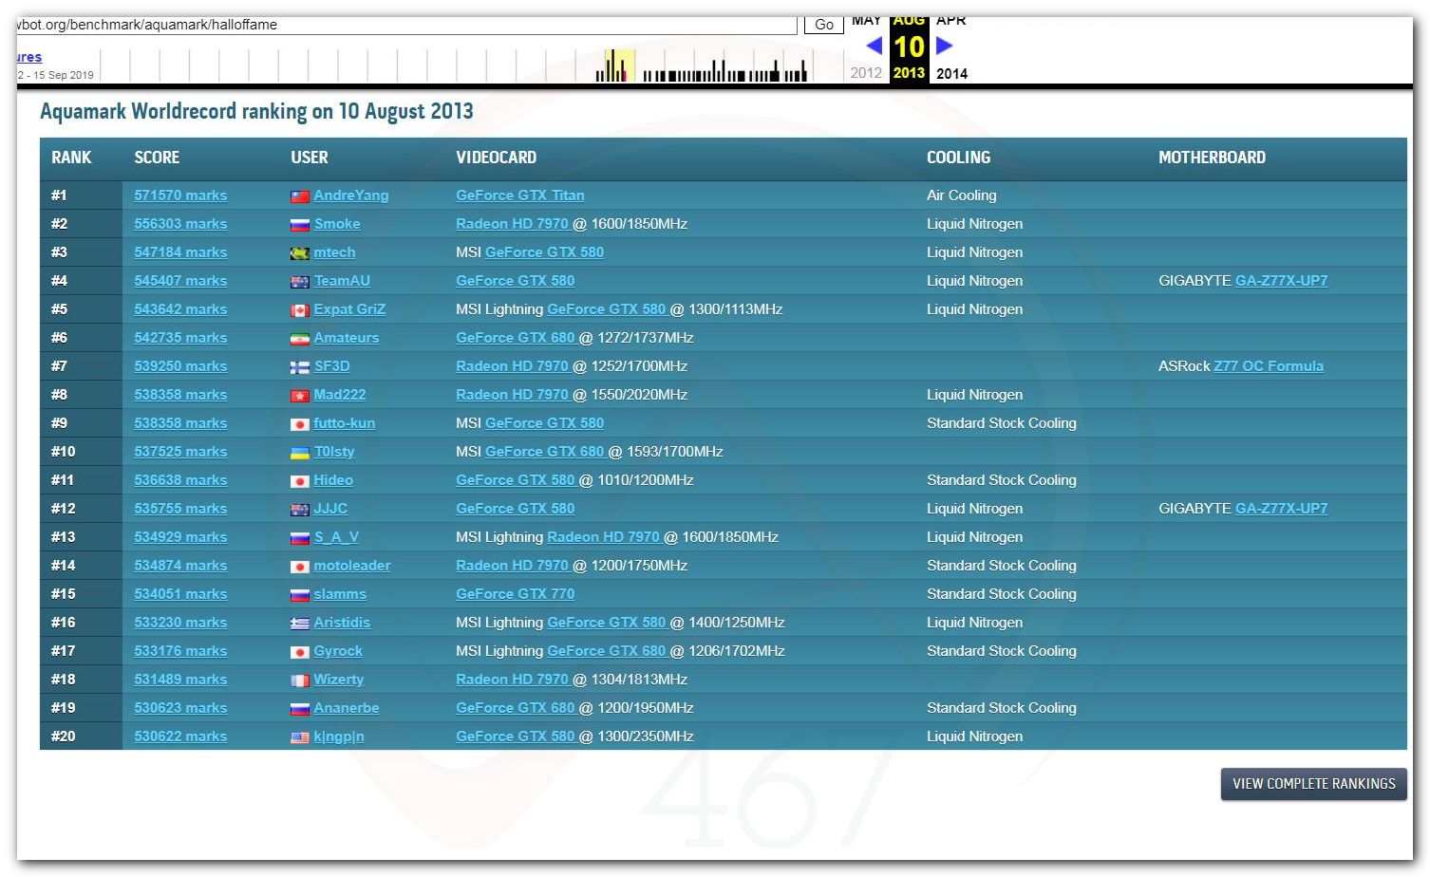Open the GeForce GTX 770 link
Image resolution: width=1430 pixels, height=877 pixels.
tap(516, 594)
